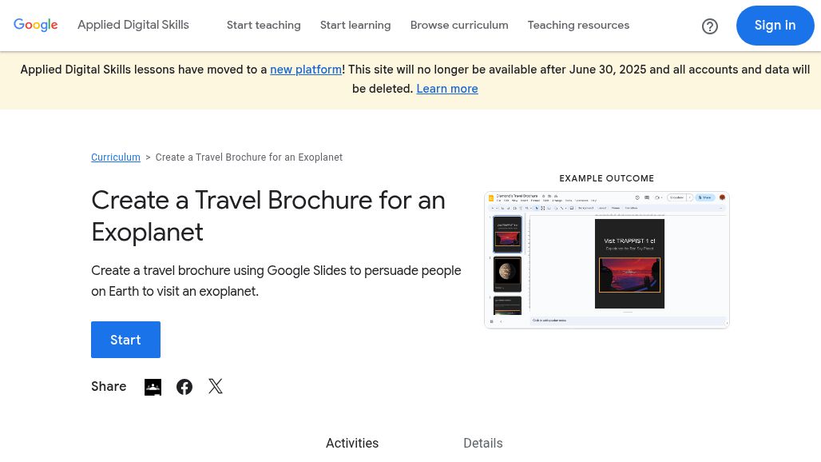Image resolution: width=821 pixels, height=462 pixels.
Task: Open Start learning menu
Action: point(355,25)
